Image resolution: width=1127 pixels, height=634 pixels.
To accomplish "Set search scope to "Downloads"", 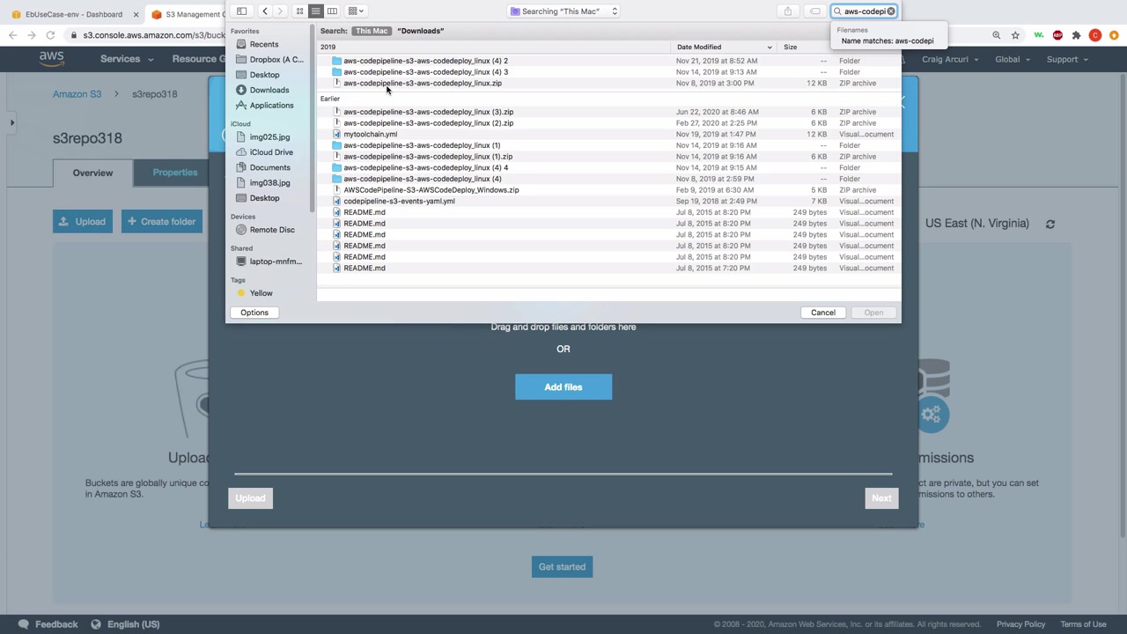I will pos(420,31).
